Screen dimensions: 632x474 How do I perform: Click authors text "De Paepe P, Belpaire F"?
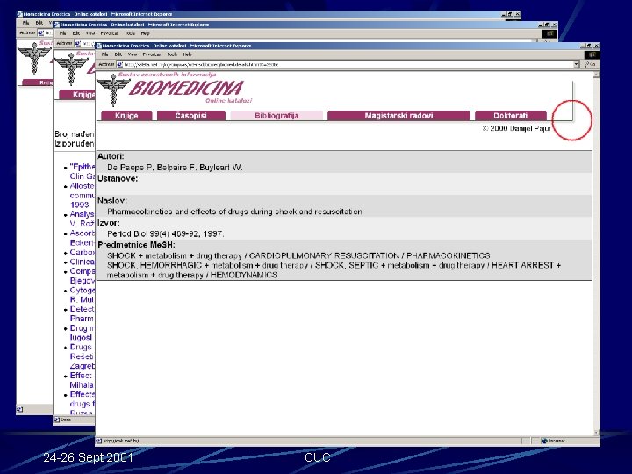click(x=152, y=168)
